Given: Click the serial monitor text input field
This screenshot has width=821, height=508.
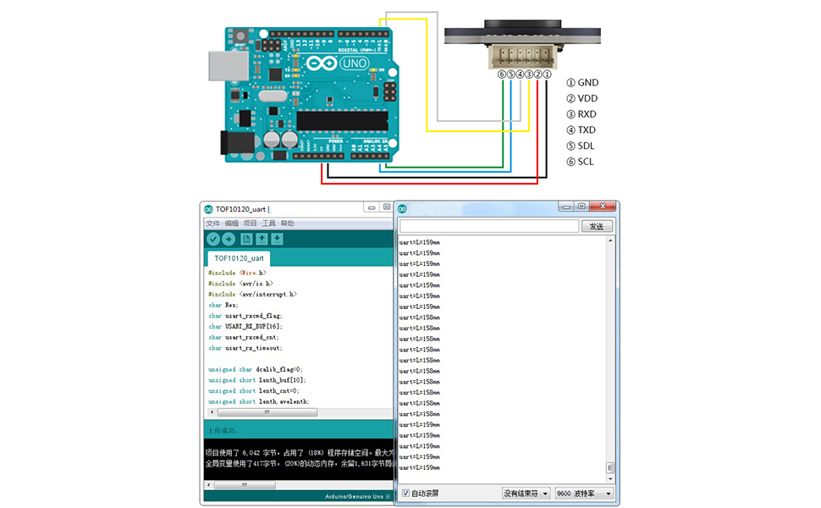Looking at the screenshot, I should [x=489, y=226].
